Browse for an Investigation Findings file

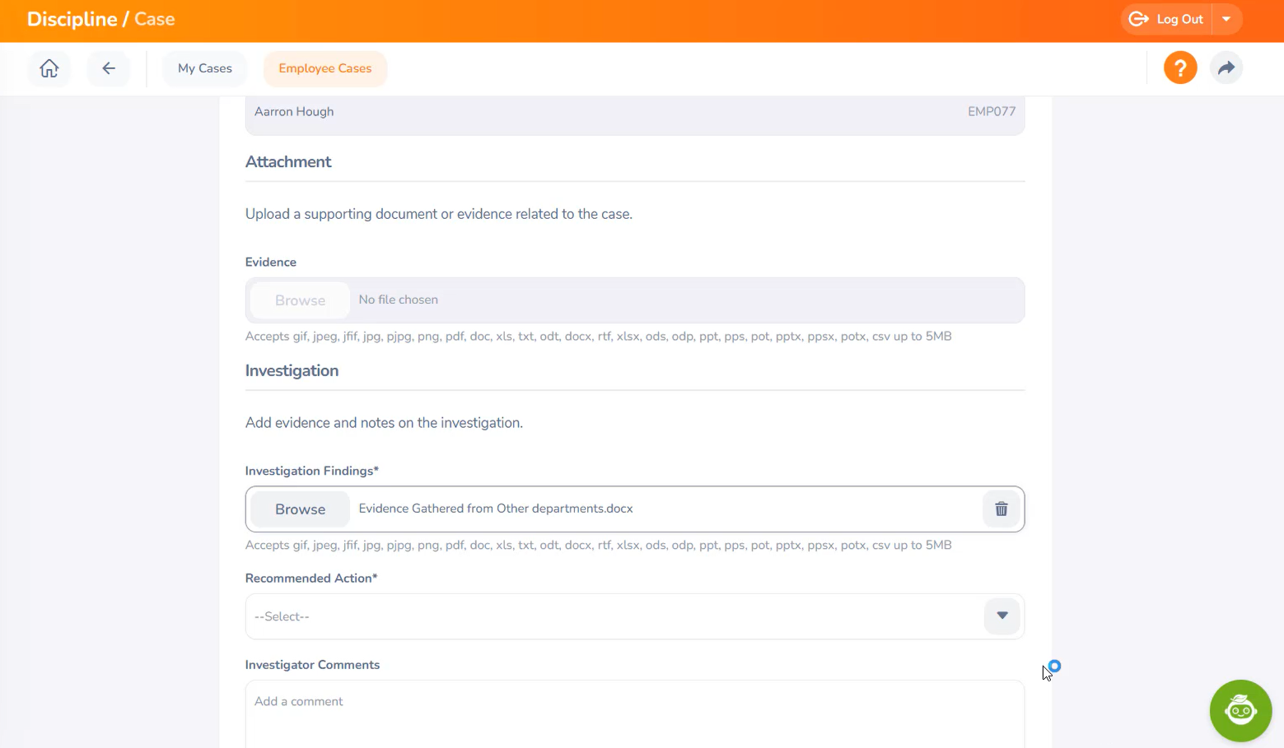tap(300, 509)
